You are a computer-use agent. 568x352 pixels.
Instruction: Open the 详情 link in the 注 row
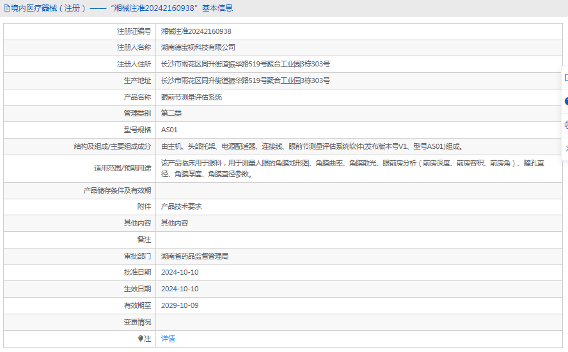[x=168, y=339]
